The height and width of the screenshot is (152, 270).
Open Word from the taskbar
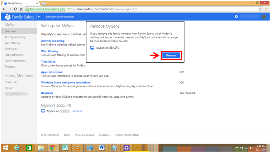click(102, 148)
